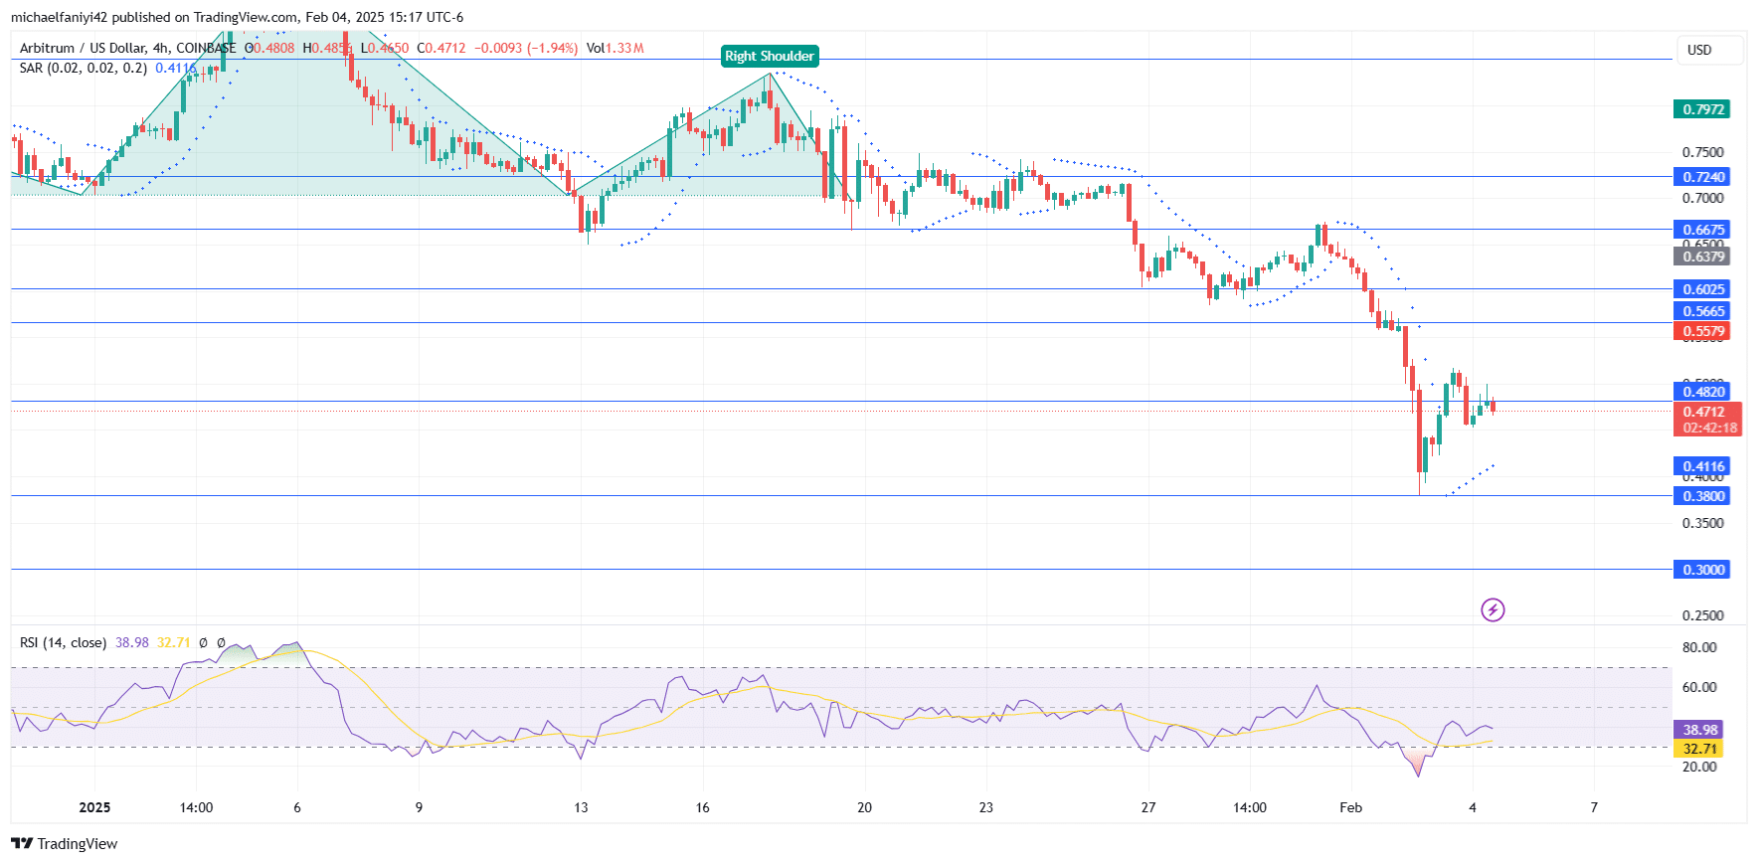Click the 0.5579 red price label
Viewport: 1758px width, 863px height.
(x=1702, y=331)
